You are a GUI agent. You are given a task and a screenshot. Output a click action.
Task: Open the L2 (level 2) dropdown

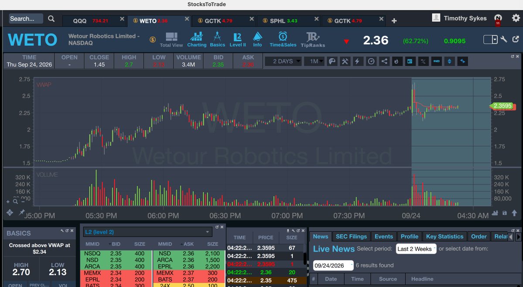click(148, 232)
